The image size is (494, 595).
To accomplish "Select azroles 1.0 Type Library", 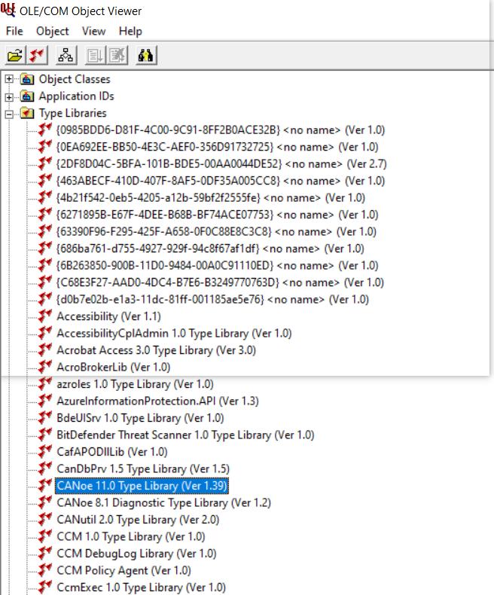I will pyautogui.click(x=135, y=384).
